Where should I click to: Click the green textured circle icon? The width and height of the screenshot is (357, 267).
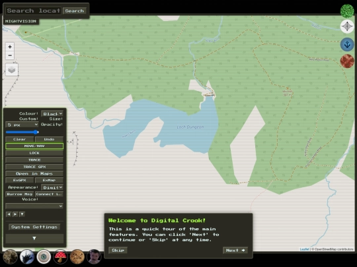pyautogui.click(x=347, y=11)
